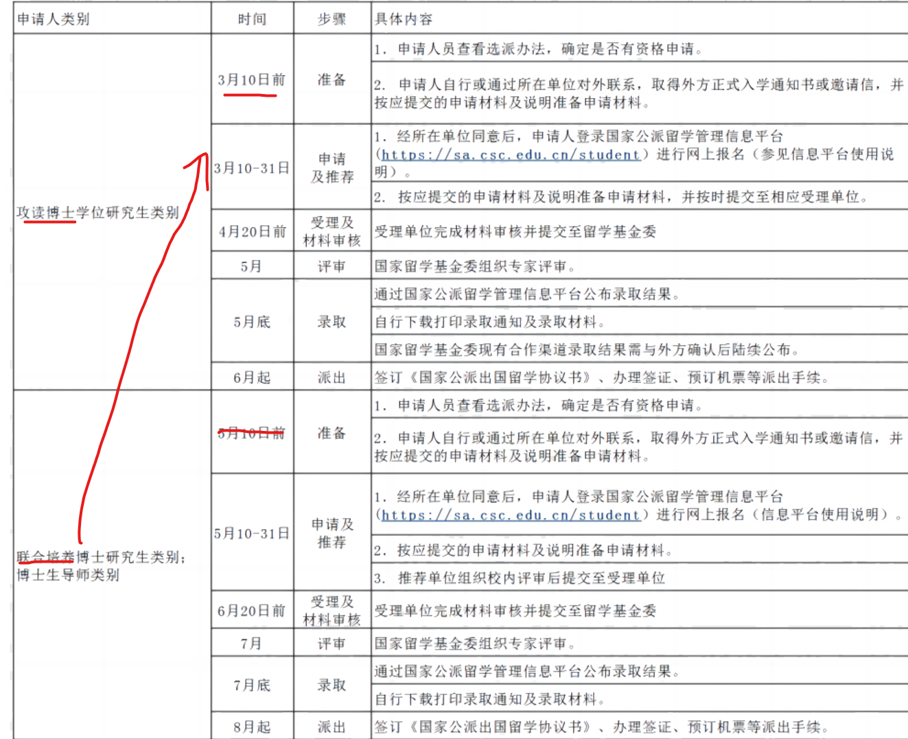This screenshot has height=739, width=908.
Task: Select the 6月起 time cell
Action: (252, 377)
